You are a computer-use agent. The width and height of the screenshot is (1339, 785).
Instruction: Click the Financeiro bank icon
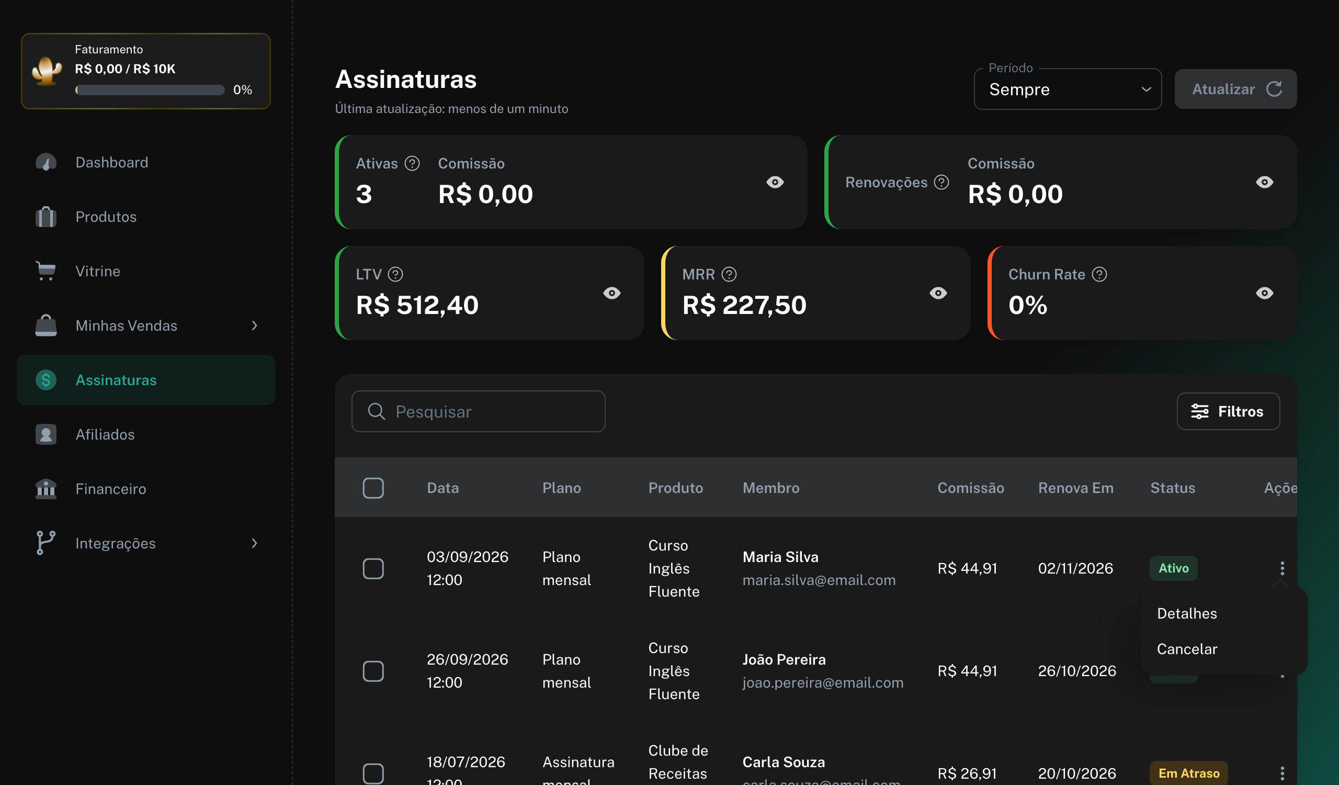coord(46,489)
